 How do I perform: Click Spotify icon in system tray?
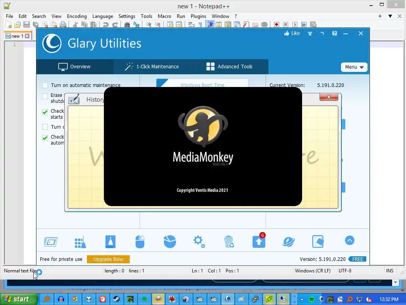pos(312,299)
